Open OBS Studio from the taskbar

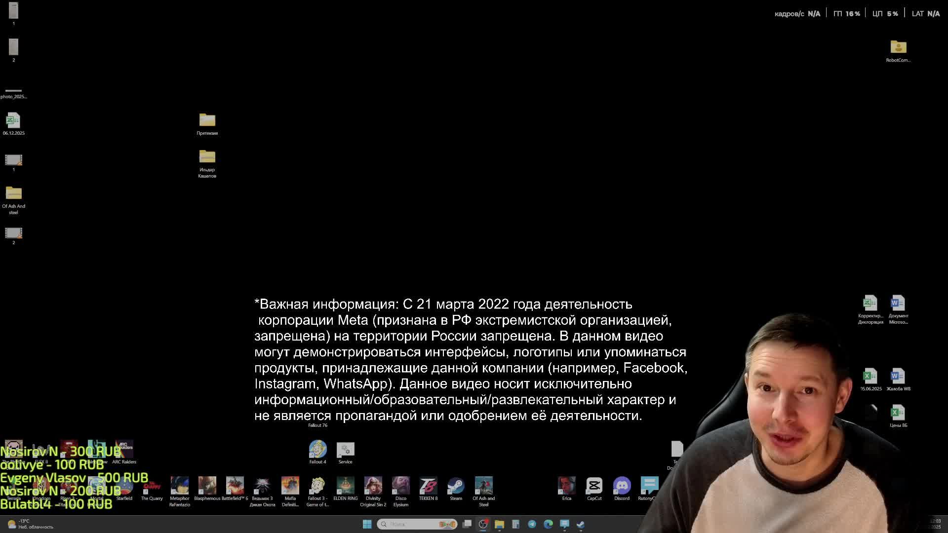tap(483, 524)
